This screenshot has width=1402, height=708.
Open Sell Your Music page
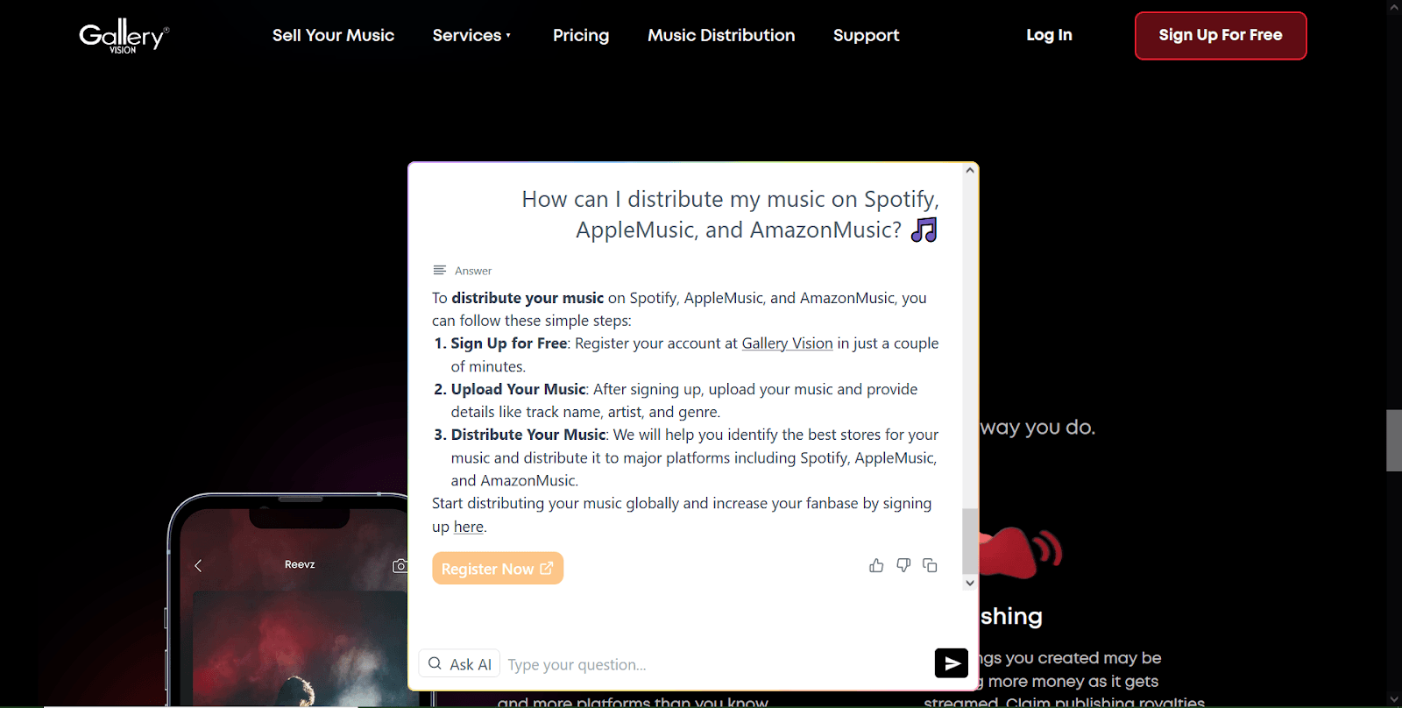pyautogui.click(x=333, y=35)
